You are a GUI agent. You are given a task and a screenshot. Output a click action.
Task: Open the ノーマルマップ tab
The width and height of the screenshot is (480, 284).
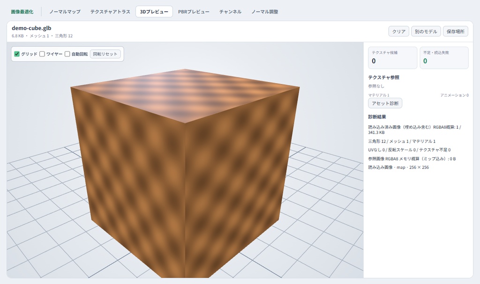point(65,12)
